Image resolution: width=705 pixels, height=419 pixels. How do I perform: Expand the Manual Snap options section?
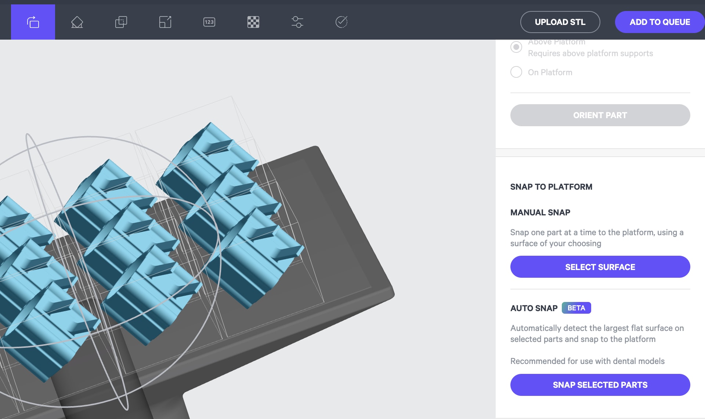[x=540, y=212]
